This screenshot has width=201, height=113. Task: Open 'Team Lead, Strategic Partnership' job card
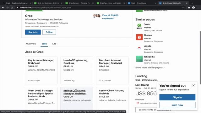pos(41,99)
